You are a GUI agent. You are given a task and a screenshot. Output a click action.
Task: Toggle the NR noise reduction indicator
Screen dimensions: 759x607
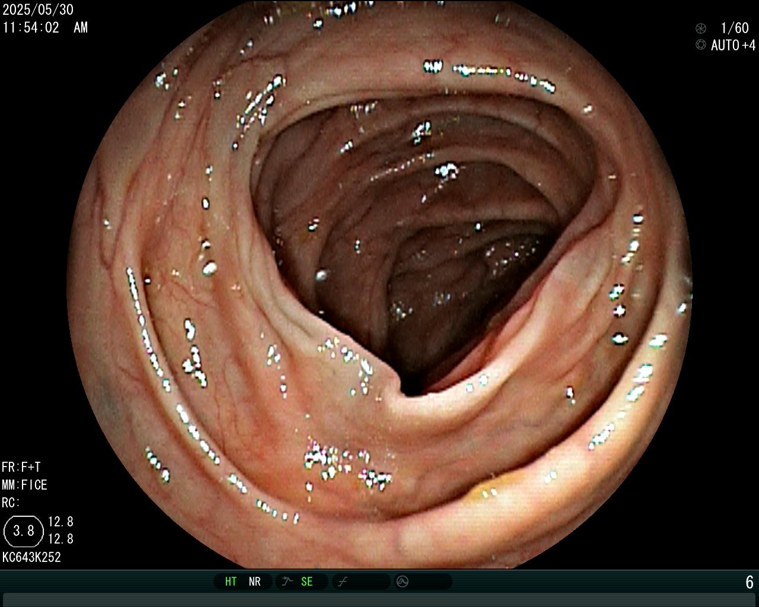point(254,582)
